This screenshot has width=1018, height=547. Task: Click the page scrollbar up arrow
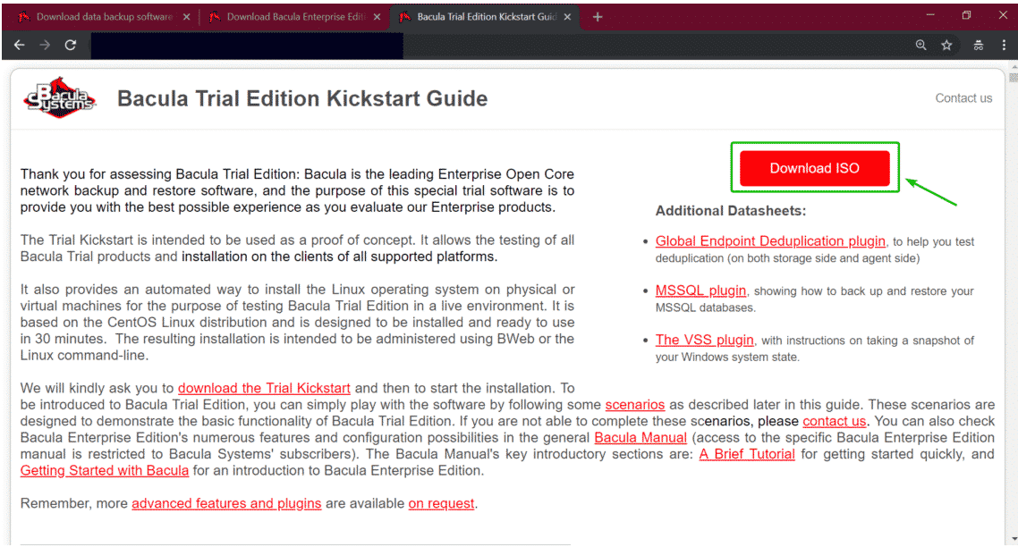point(1014,66)
